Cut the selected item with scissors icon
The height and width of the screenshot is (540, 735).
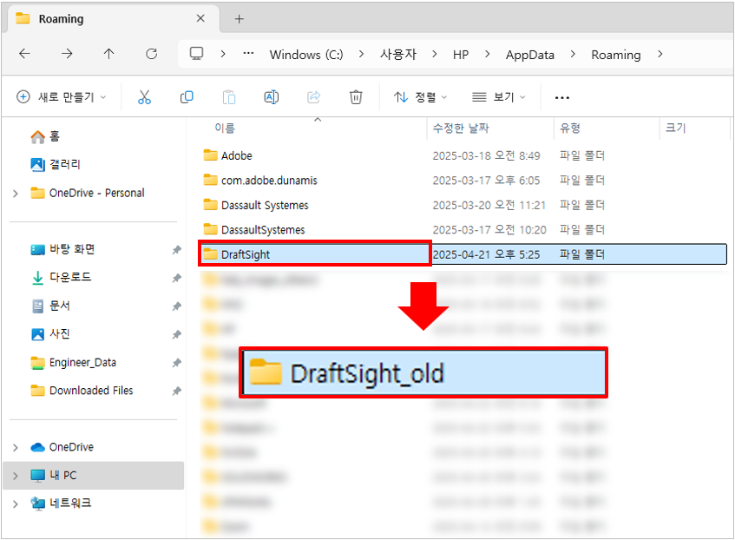[144, 97]
